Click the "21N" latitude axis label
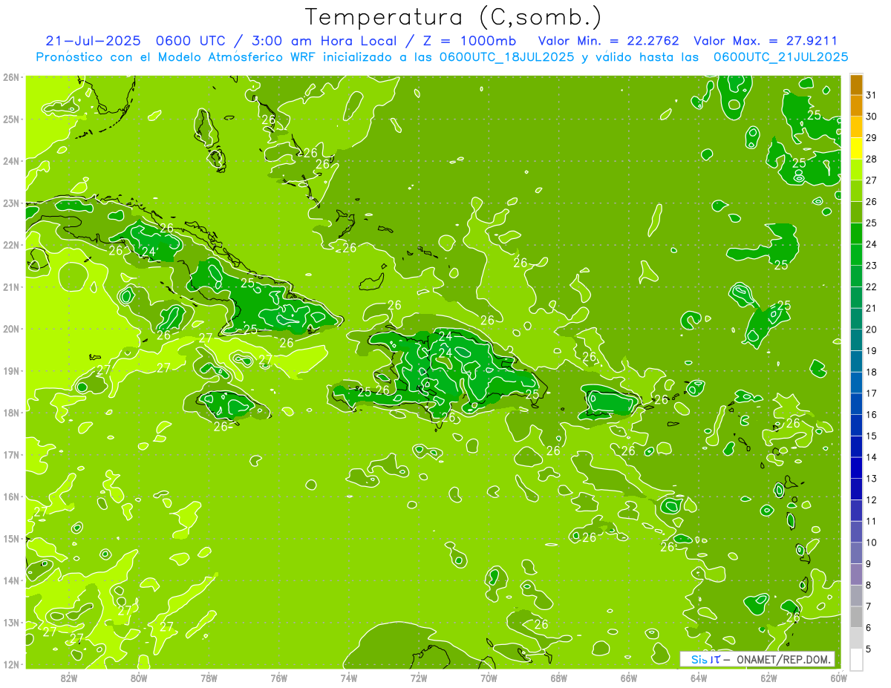 11,286
